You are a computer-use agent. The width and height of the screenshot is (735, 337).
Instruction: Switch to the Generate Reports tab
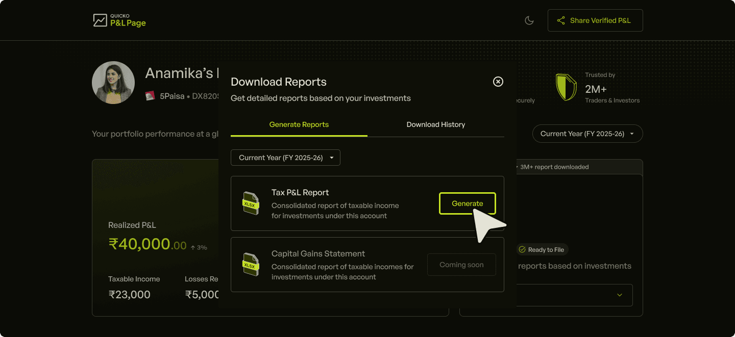pos(299,125)
